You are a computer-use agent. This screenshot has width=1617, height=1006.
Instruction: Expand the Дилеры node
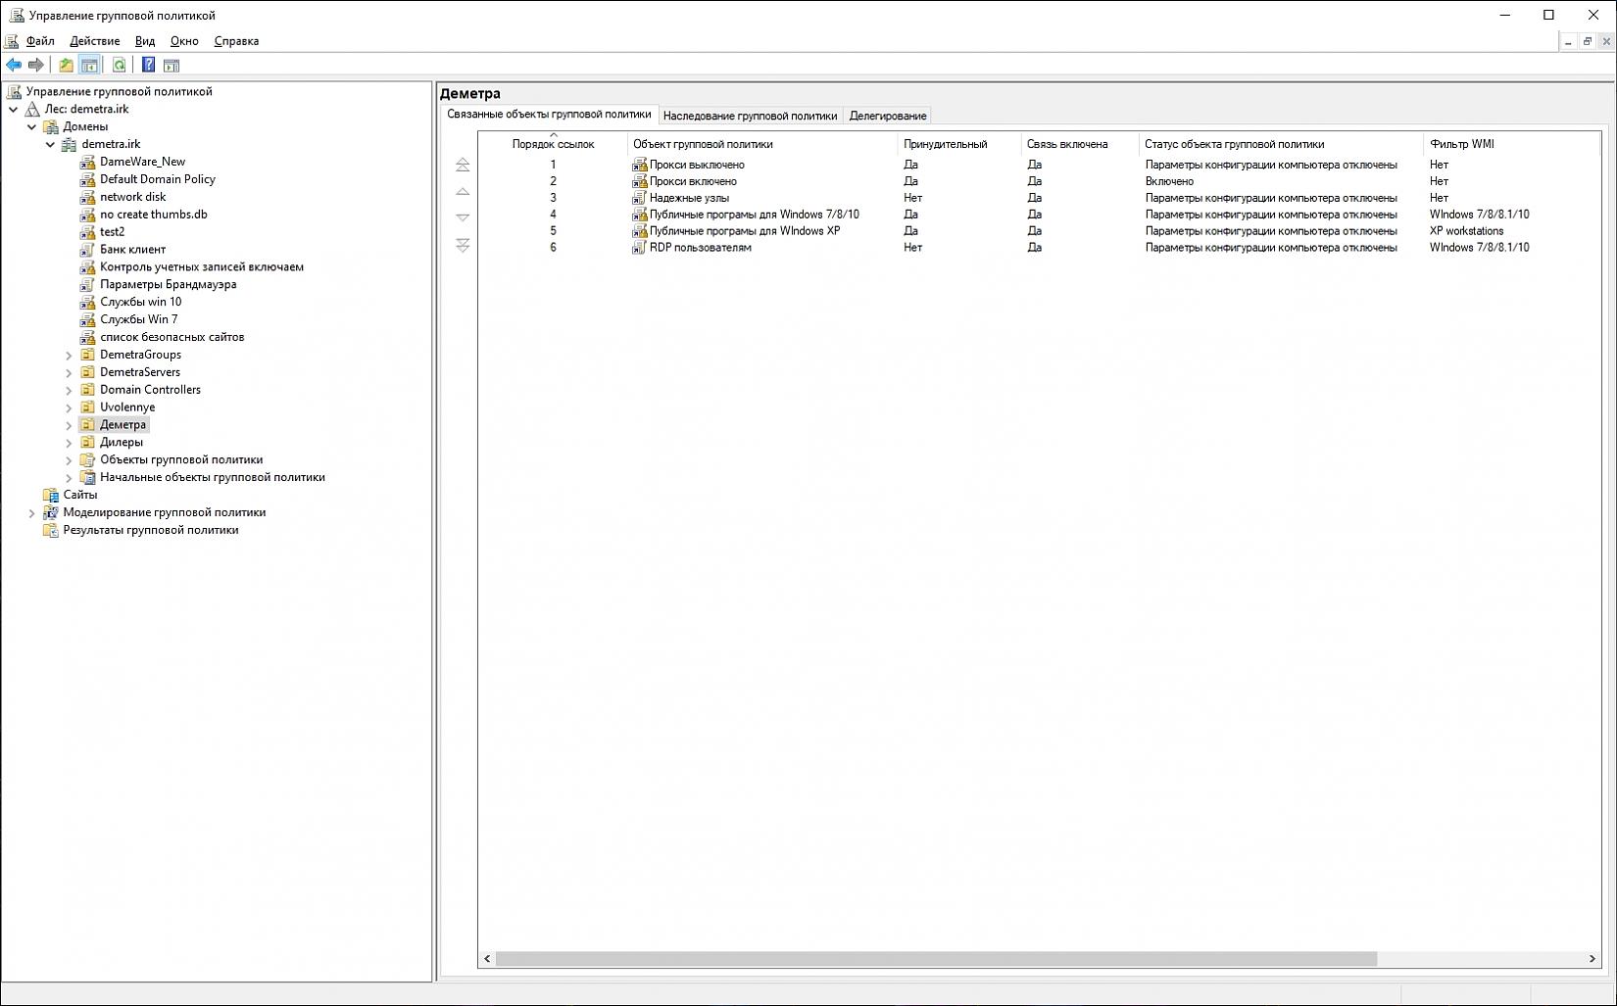[x=69, y=443]
